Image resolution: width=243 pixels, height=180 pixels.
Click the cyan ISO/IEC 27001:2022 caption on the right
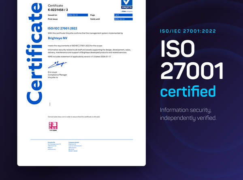[x=188, y=31]
